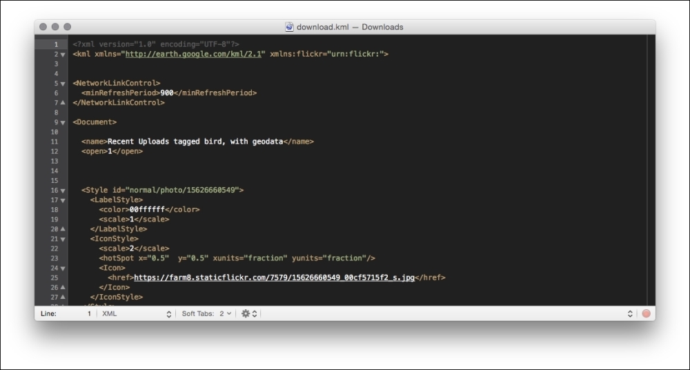
Task: Select gutter line number 1
Action: 55,44
